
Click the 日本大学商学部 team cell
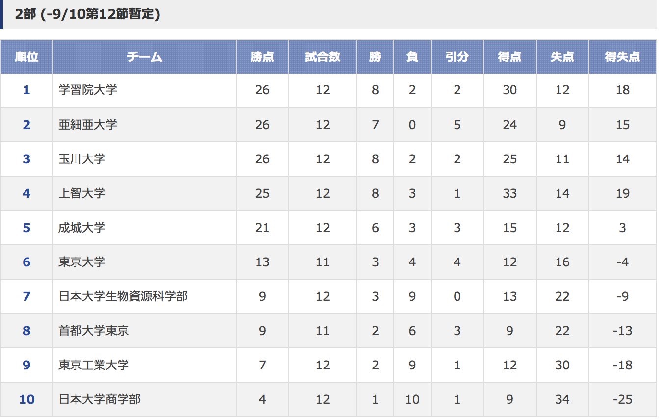point(145,399)
